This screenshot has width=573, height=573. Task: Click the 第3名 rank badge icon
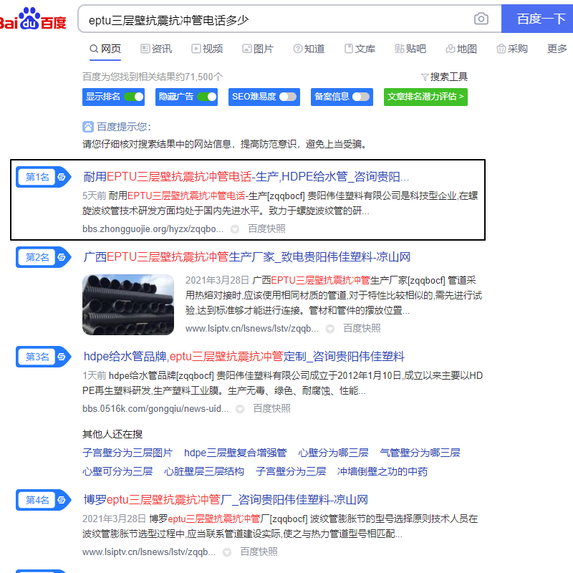pyautogui.click(x=43, y=357)
